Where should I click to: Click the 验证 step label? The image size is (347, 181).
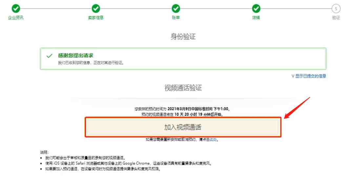click(x=336, y=17)
